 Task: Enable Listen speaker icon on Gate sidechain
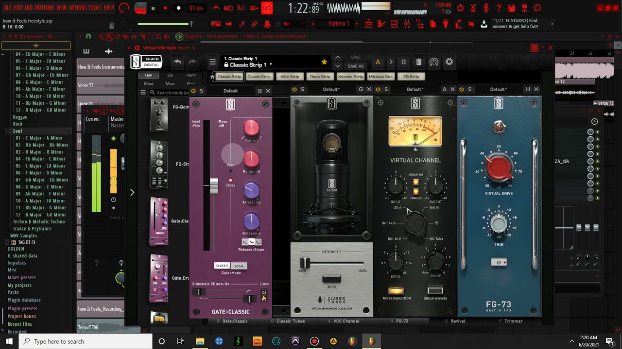click(x=264, y=292)
